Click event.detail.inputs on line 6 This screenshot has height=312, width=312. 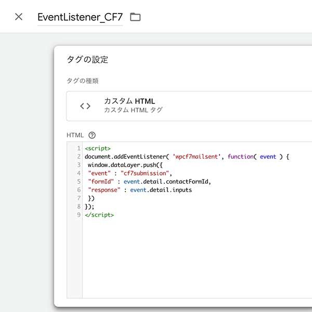point(161,190)
